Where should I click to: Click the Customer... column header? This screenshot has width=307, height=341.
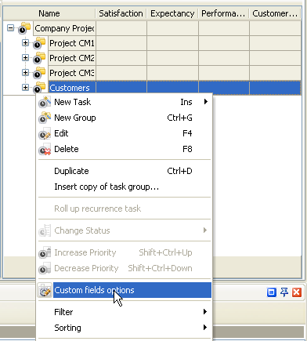click(275, 13)
